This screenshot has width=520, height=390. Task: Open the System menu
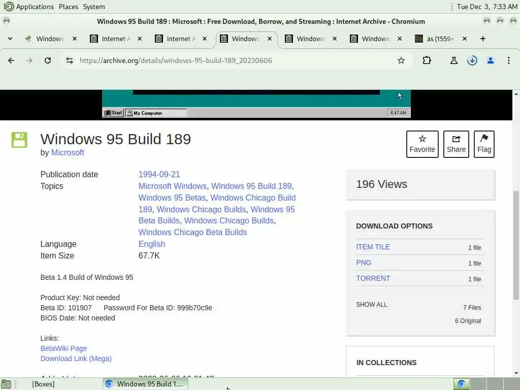pos(94,7)
